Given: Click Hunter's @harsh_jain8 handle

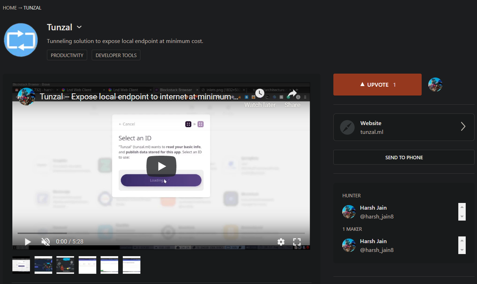Looking at the screenshot, I should coord(377,217).
